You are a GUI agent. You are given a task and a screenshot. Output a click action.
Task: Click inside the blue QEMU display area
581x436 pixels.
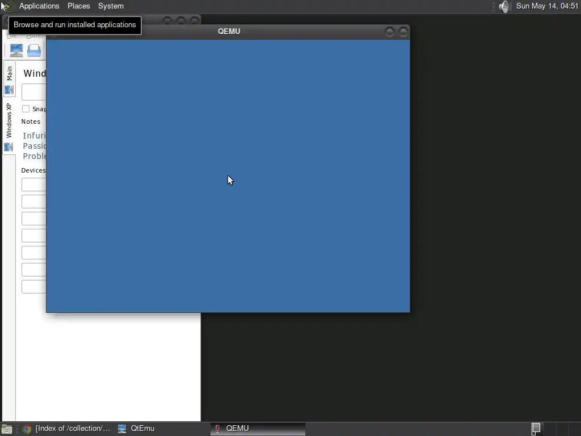(x=228, y=176)
